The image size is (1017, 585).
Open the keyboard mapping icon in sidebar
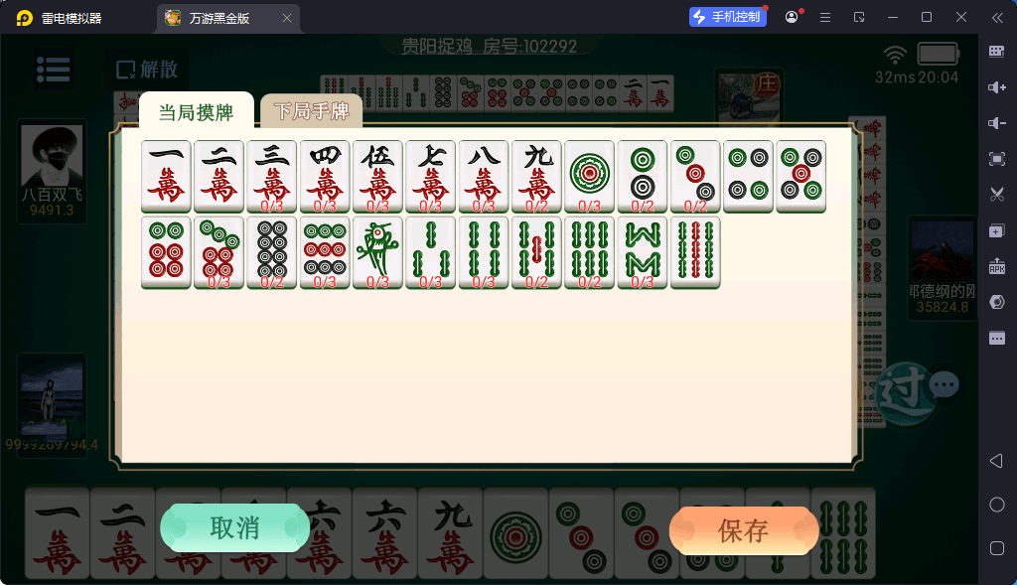coord(997,52)
